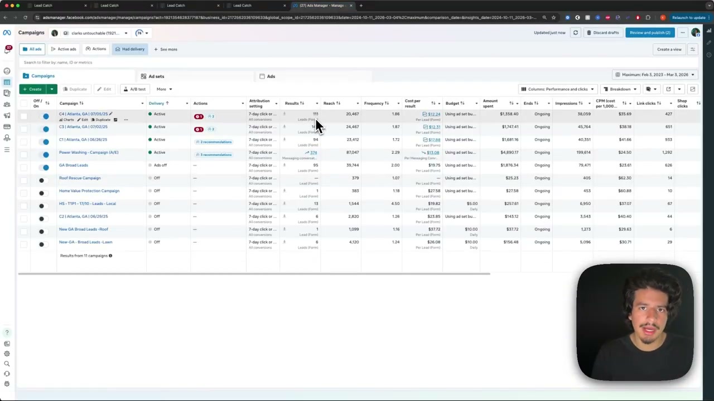Open the More dropdown in toolbar

[163, 89]
